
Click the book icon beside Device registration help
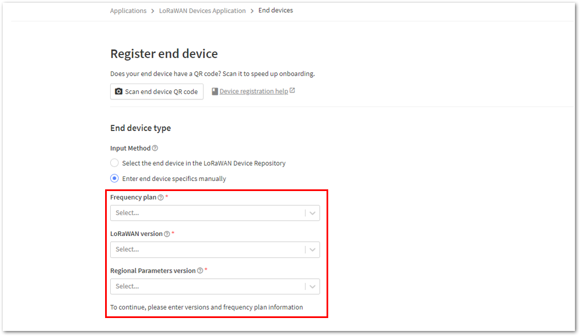[215, 91]
